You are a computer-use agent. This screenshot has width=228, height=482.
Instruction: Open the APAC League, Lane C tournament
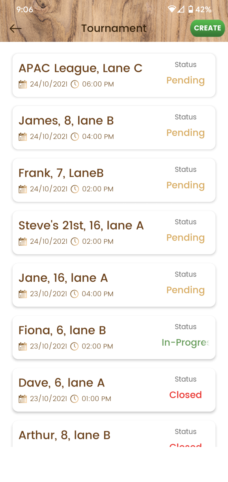114,75
